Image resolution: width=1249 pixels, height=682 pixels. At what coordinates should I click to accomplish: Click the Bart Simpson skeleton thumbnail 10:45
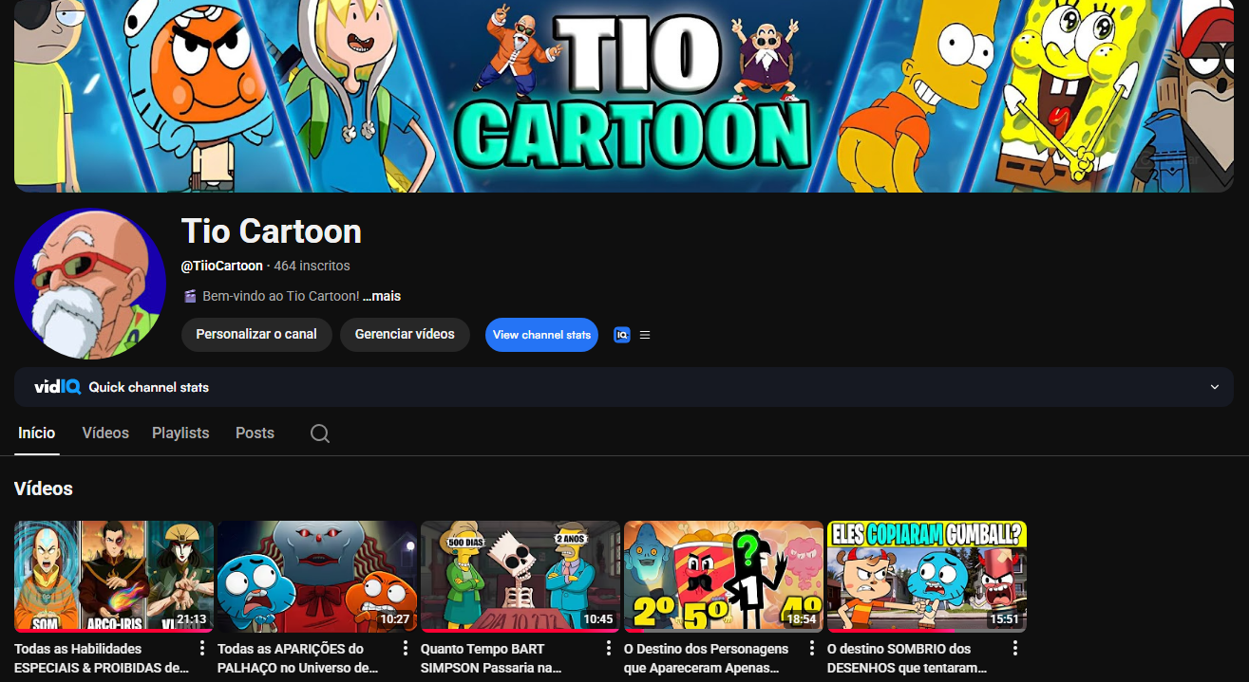(x=520, y=577)
